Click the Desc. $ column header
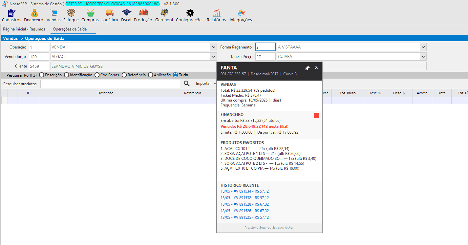Viewport: 468px width, 245px height. pos(399,93)
